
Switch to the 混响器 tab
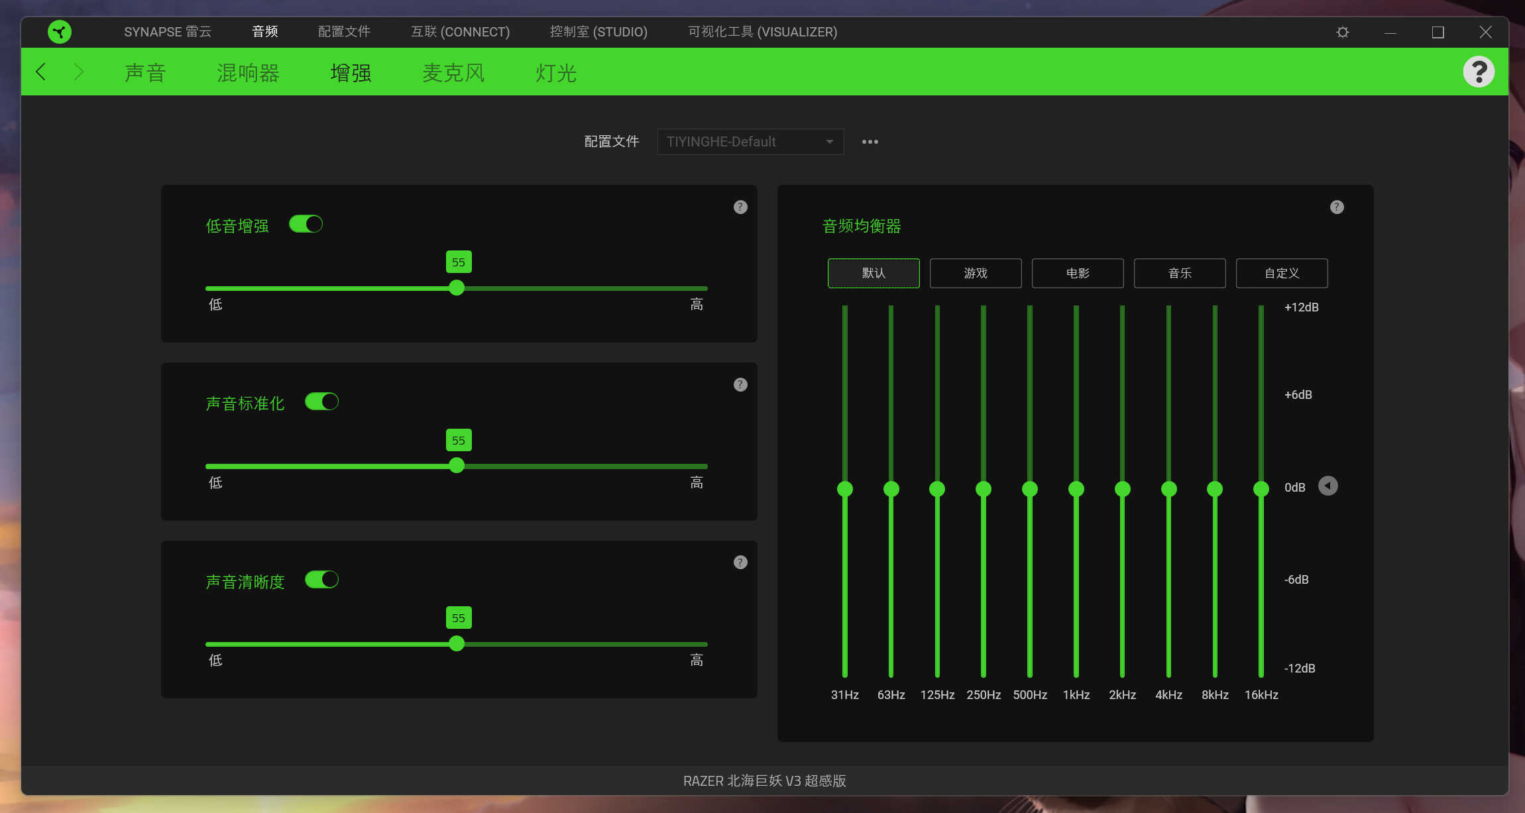tap(248, 72)
